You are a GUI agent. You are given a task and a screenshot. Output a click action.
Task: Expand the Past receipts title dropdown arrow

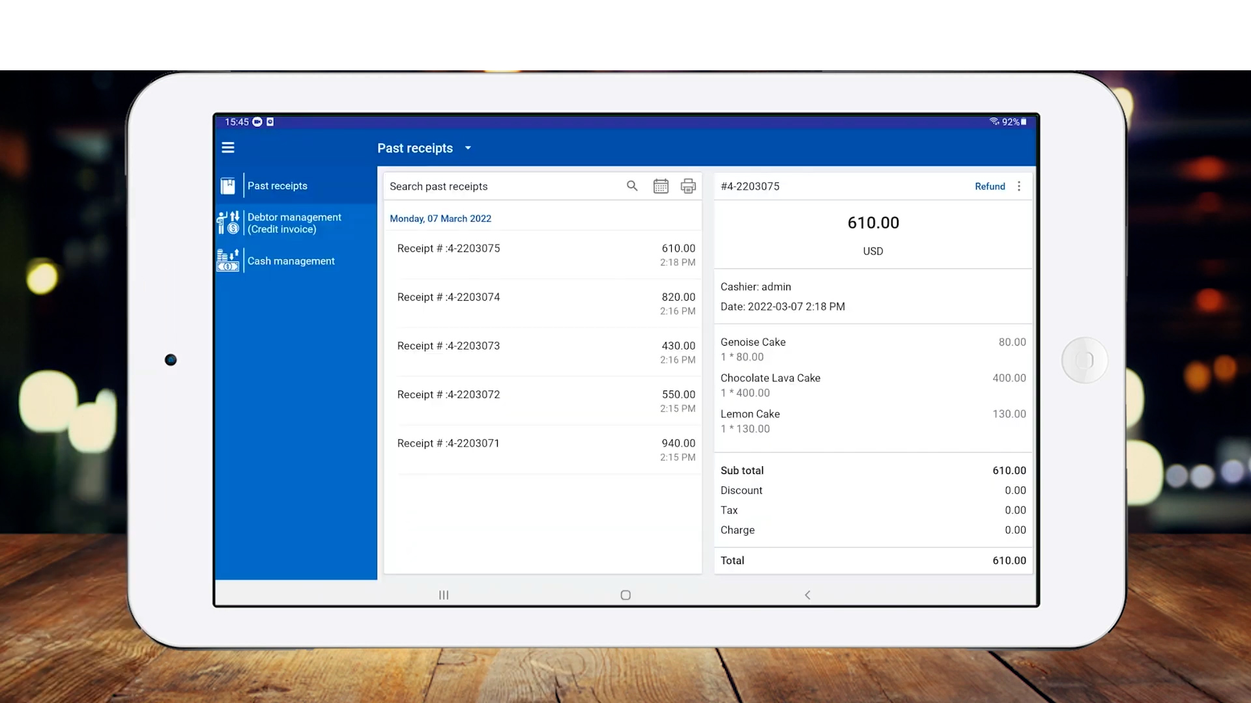tap(468, 148)
